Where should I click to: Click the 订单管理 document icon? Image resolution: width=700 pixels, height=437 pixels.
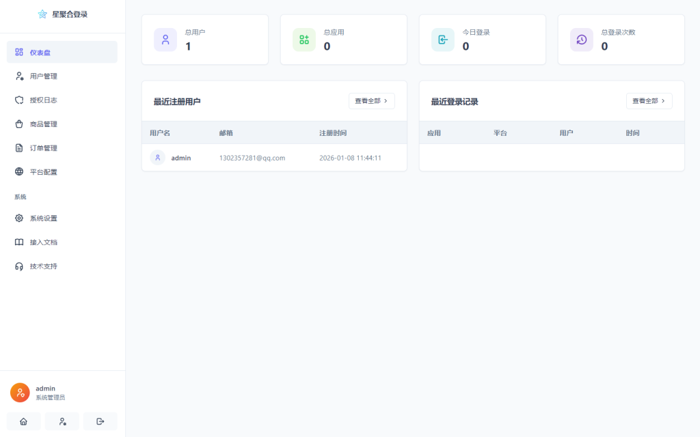(x=18, y=147)
